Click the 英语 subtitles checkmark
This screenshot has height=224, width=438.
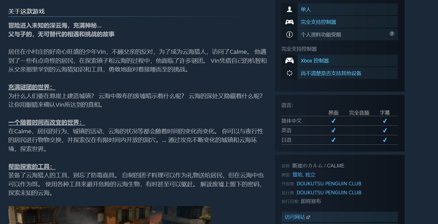coord(385,130)
